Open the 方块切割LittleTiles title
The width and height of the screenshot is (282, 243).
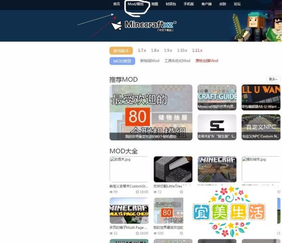168,186
